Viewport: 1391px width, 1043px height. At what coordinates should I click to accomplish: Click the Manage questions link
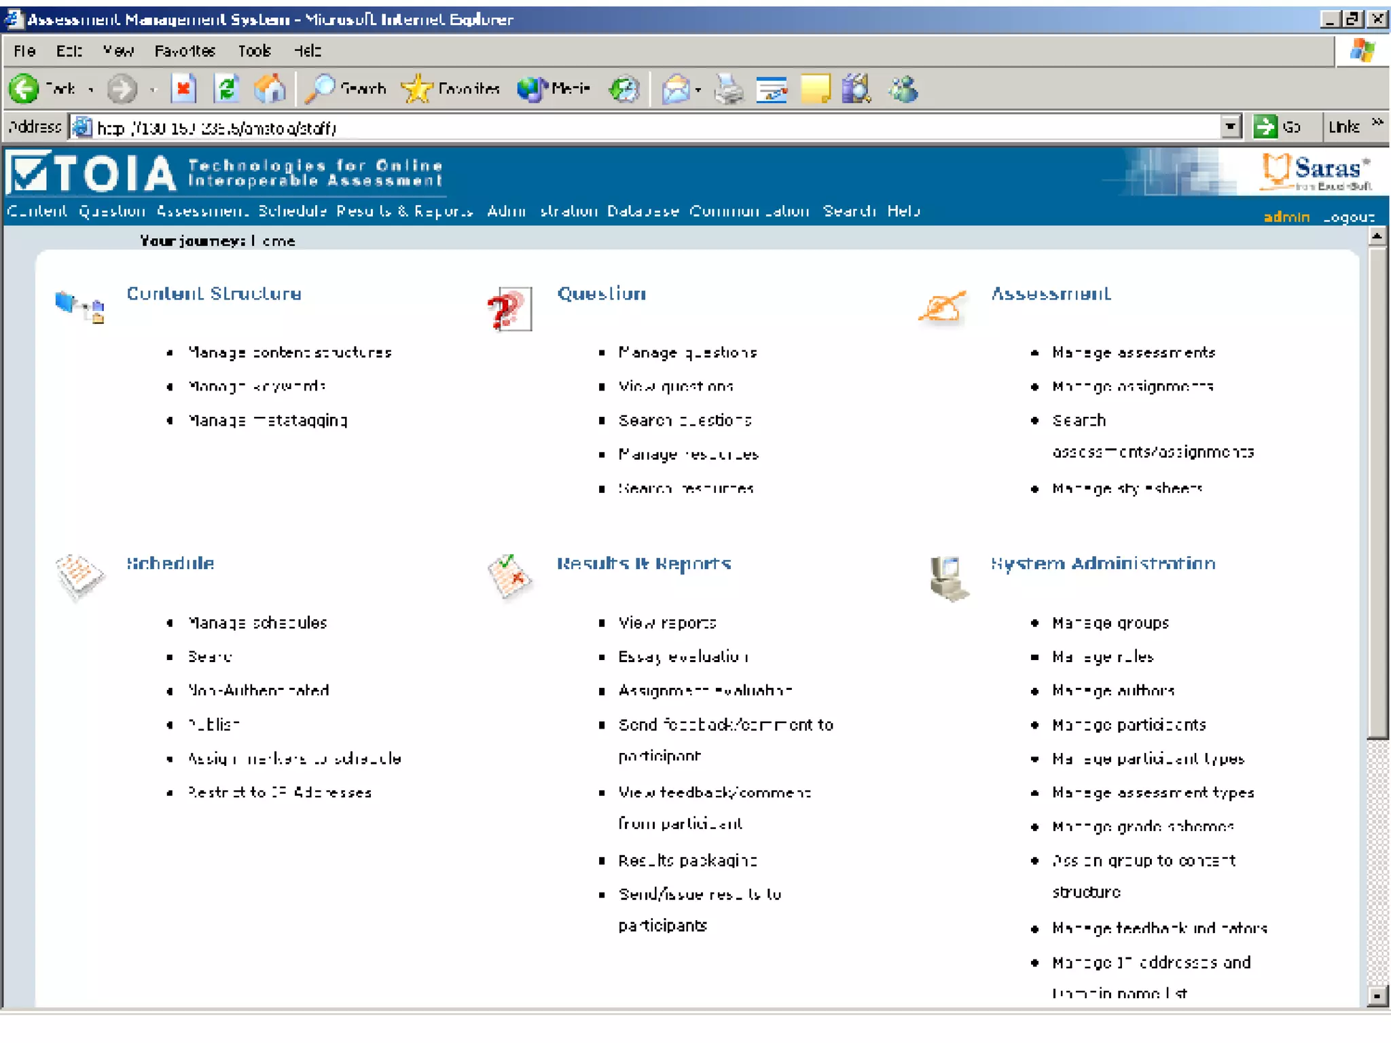point(687,352)
